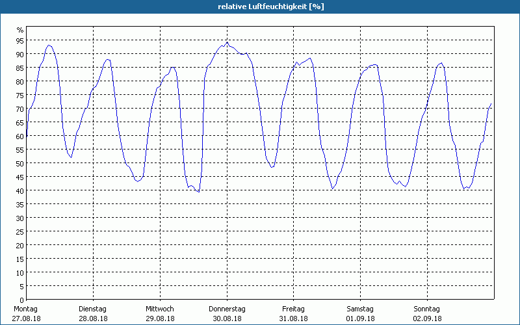Screen dimensions: 520x325
Task: Click the Freitag humidity dip near 48 percent
Action: click(x=272, y=167)
